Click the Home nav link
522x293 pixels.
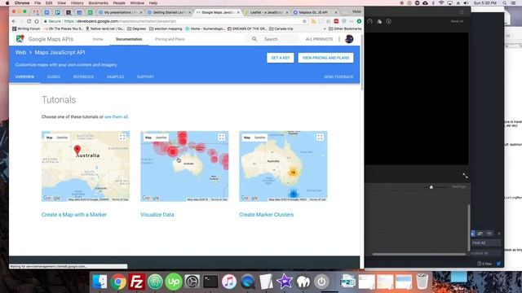tap(98, 39)
